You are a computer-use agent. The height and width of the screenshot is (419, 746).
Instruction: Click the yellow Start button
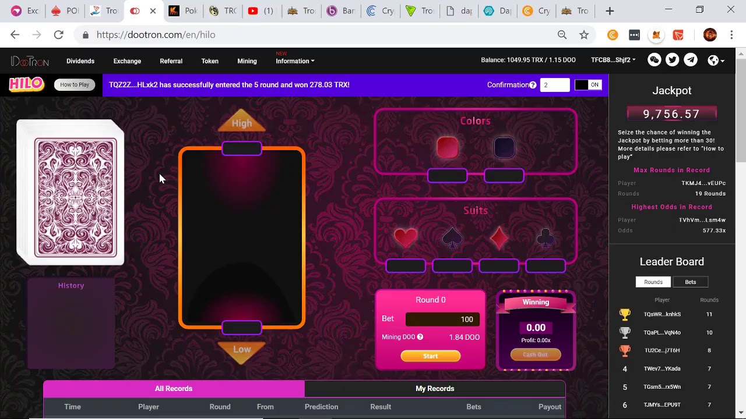pyautogui.click(x=431, y=356)
